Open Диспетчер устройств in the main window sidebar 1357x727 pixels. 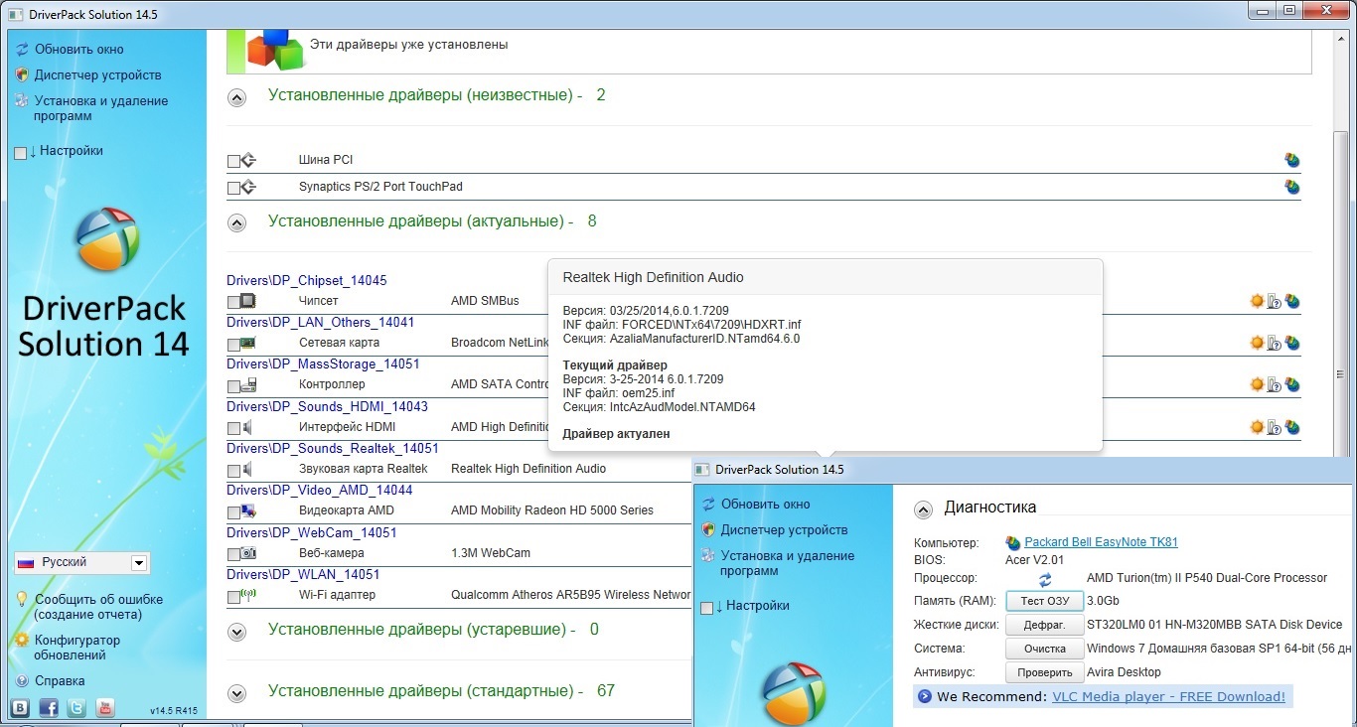point(97,74)
